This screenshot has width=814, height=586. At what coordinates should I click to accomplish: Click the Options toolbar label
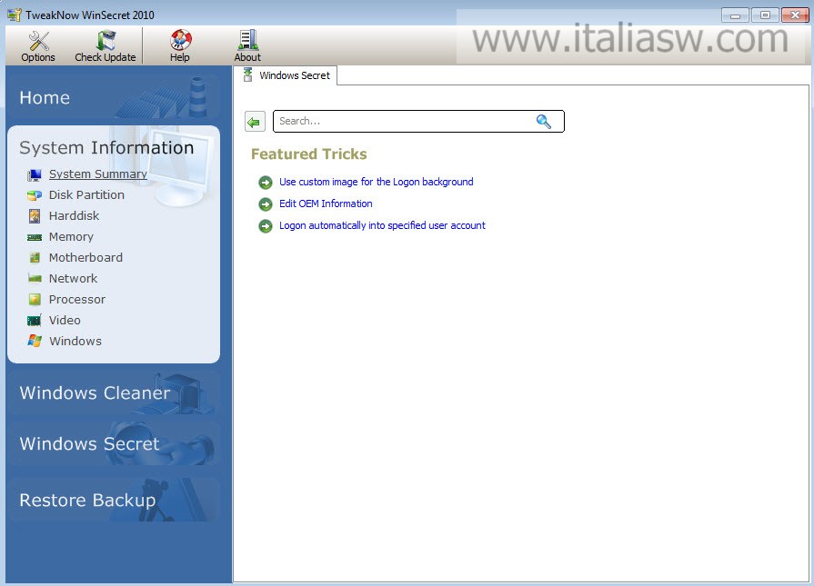click(38, 57)
